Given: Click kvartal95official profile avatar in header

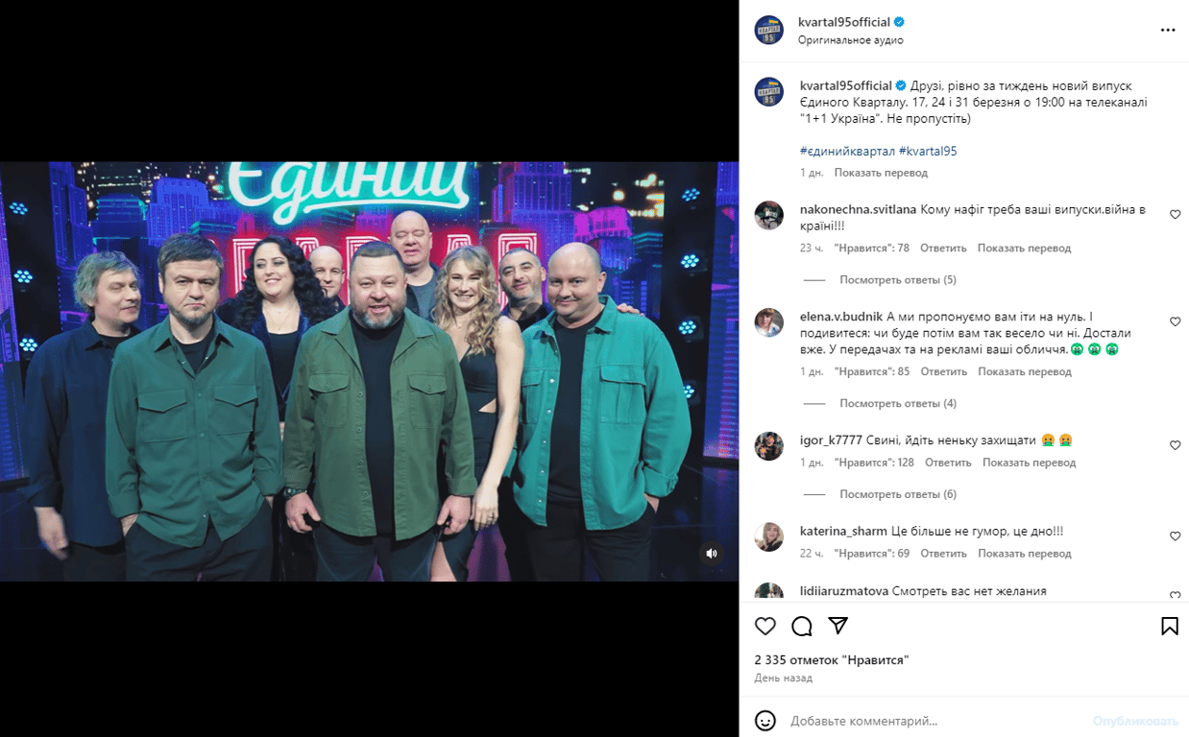Looking at the screenshot, I should [769, 30].
